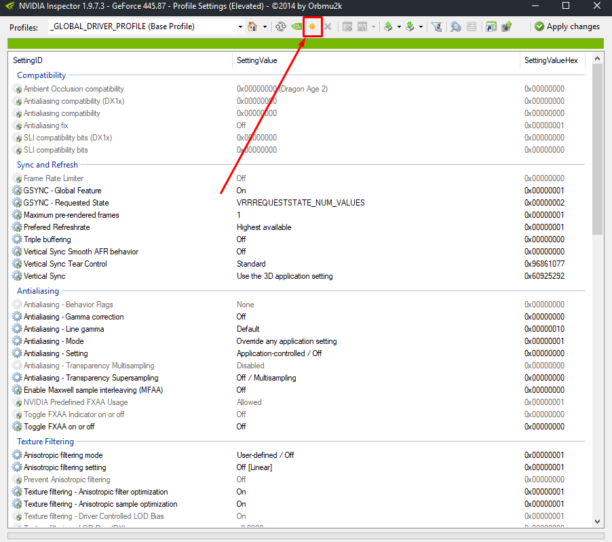This screenshot has width=612, height=542.
Task: Click the scrollbar down arrow
Action: [x=597, y=522]
